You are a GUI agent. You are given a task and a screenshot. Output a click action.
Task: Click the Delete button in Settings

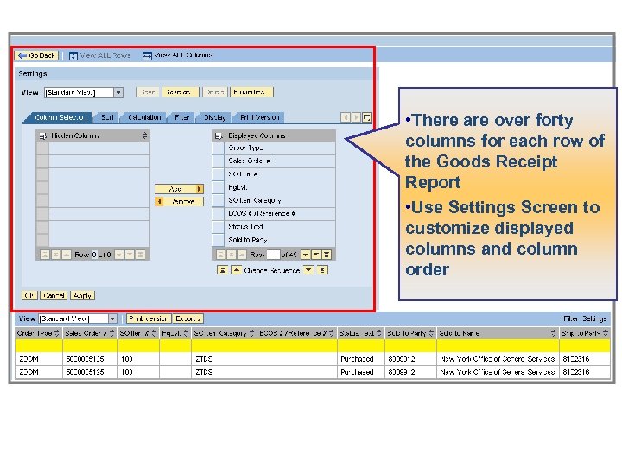[x=214, y=92]
